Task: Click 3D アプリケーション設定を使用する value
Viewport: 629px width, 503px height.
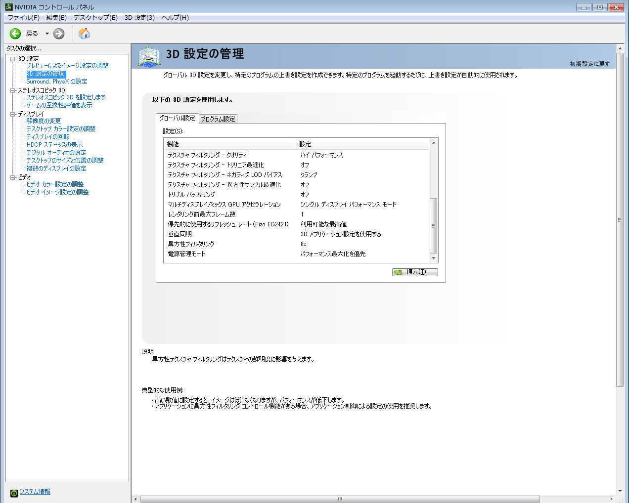Action: click(x=341, y=234)
